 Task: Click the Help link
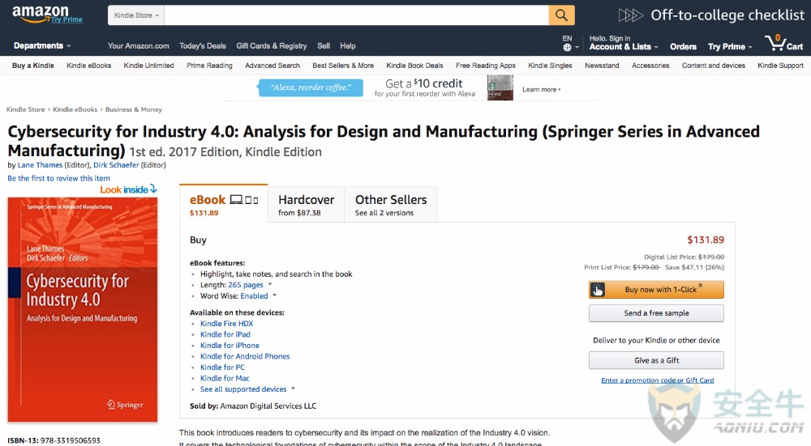348,46
